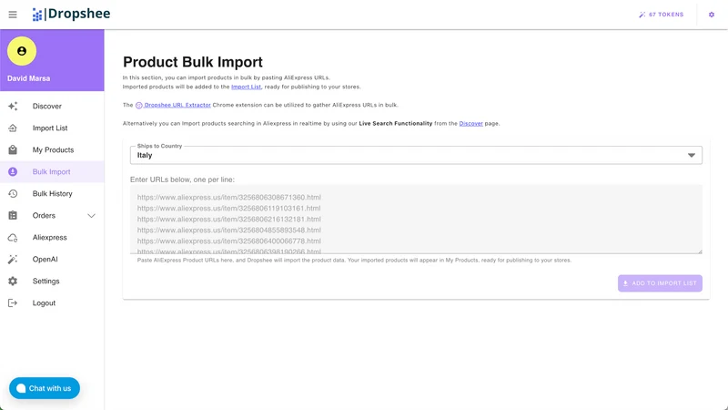This screenshot has width=728, height=410.
Task: Go to My Products page
Action: [52, 149]
